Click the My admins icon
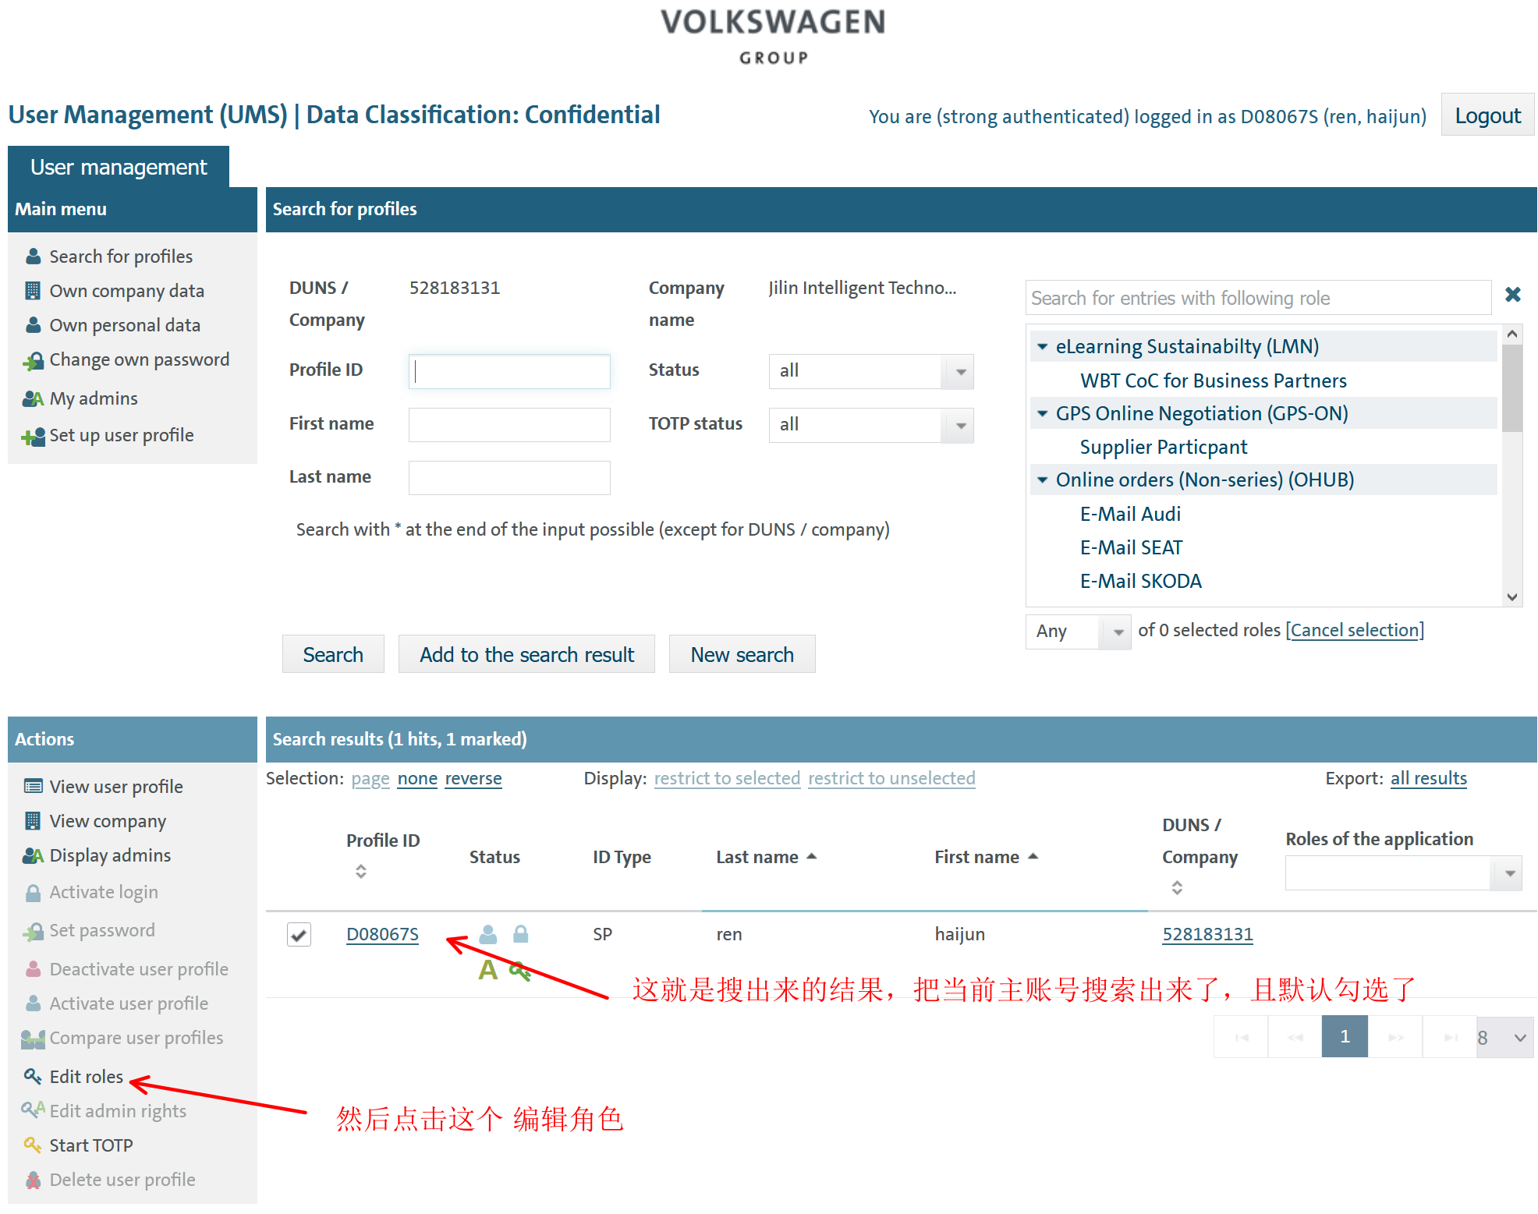Screen dimensions: 1538x1214 pyautogui.click(x=33, y=398)
